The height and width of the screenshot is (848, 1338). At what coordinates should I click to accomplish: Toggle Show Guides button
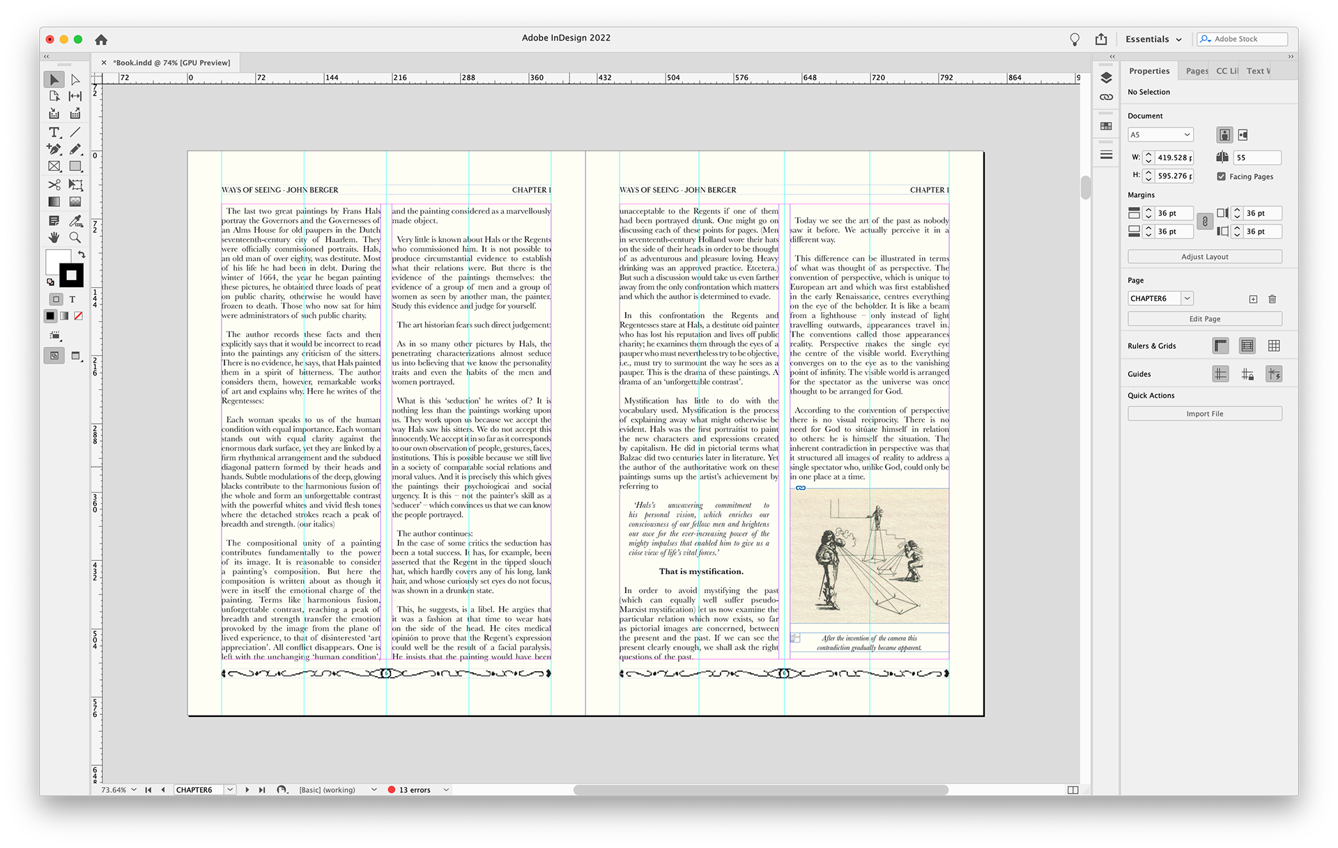pyautogui.click(x=1220, y=374)
